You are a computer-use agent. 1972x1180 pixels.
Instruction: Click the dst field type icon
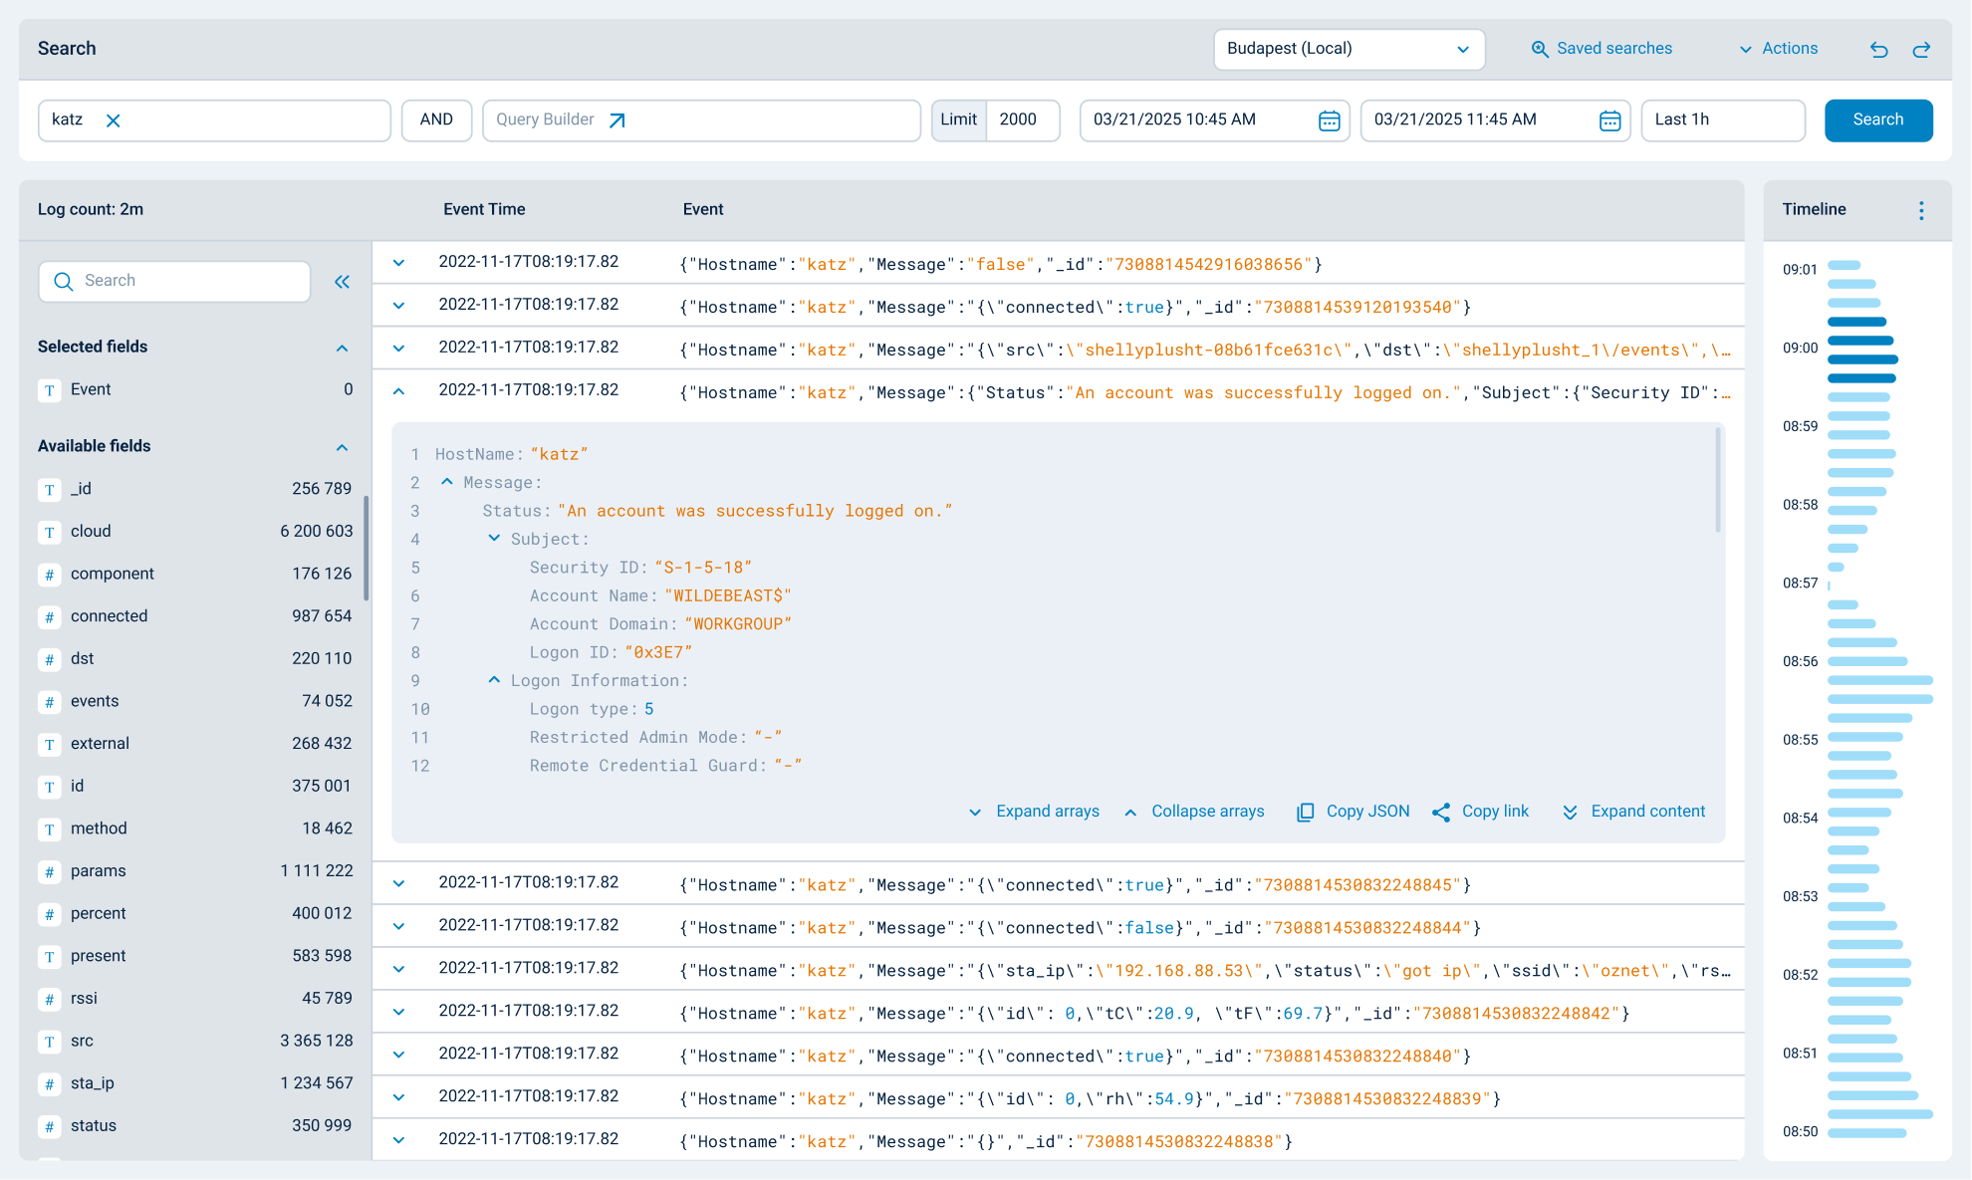[x=49, y=659]
